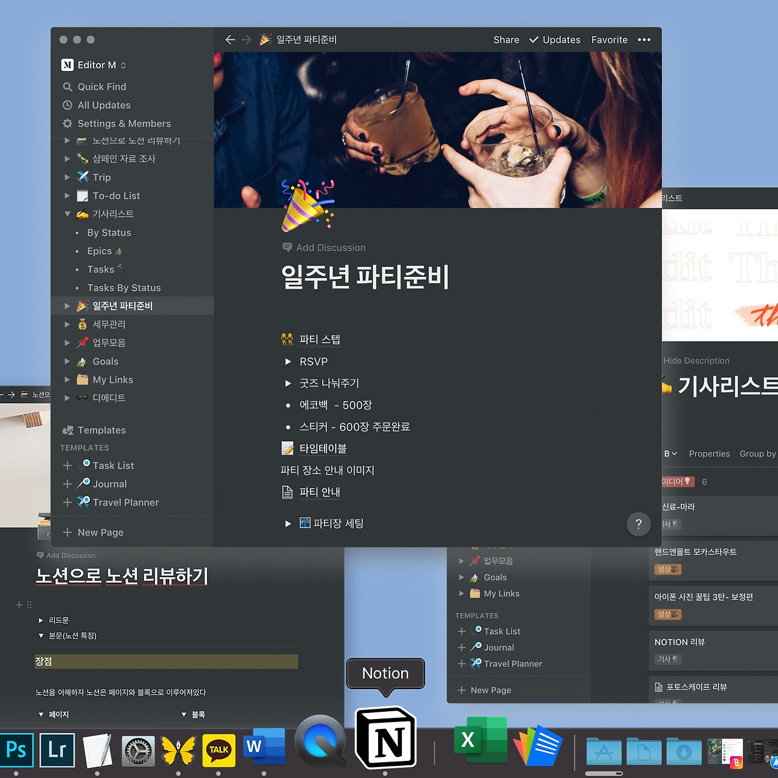Open the 파티 스텝 page link
This screenshot has height=778, width=778.
320,339
